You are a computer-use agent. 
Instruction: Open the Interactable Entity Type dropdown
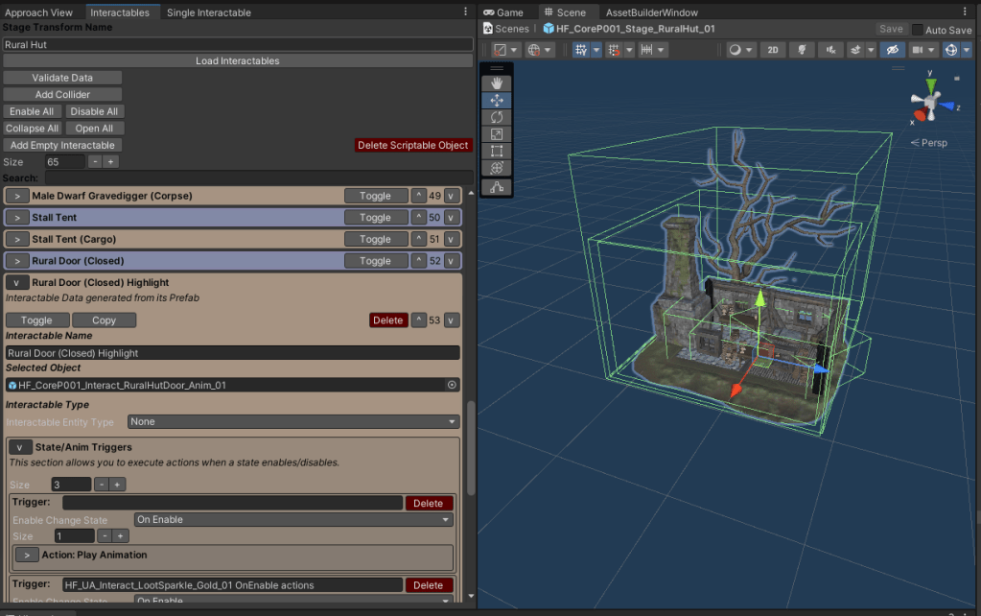[x=293, y=422]
